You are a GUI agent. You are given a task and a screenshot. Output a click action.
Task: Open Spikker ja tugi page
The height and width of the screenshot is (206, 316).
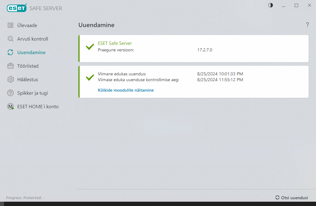[32, 93]
